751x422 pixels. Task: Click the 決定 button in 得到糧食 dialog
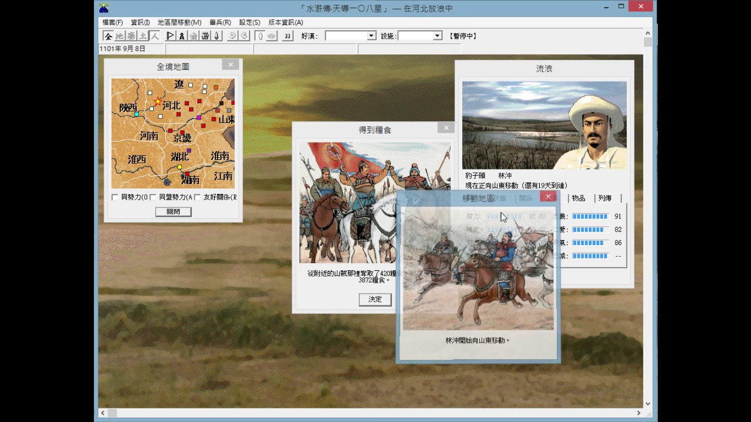[x=375, y=300]
